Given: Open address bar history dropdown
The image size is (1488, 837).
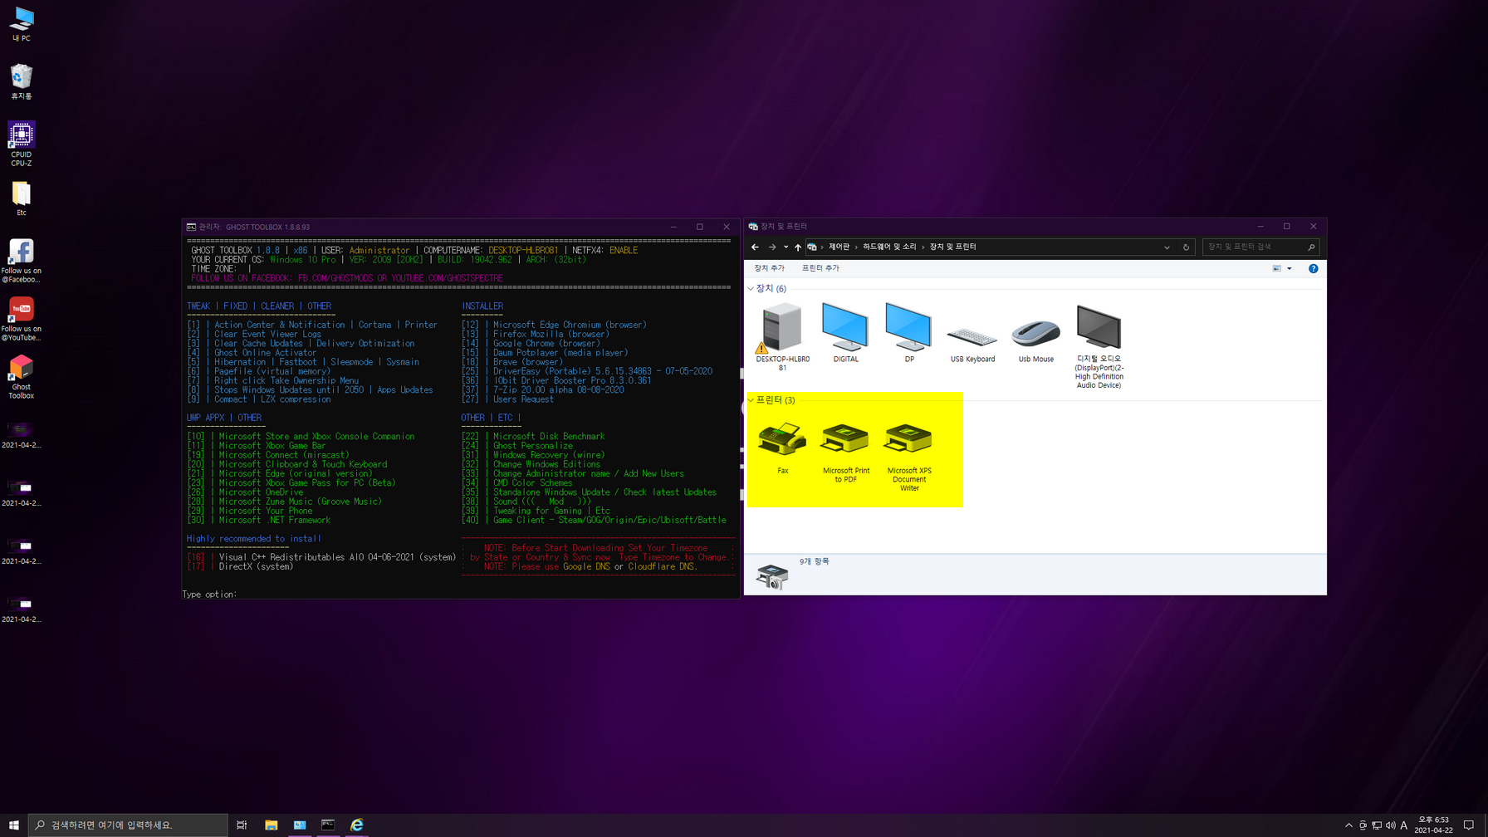Looking at the screenshot, I should (1167, 247).
